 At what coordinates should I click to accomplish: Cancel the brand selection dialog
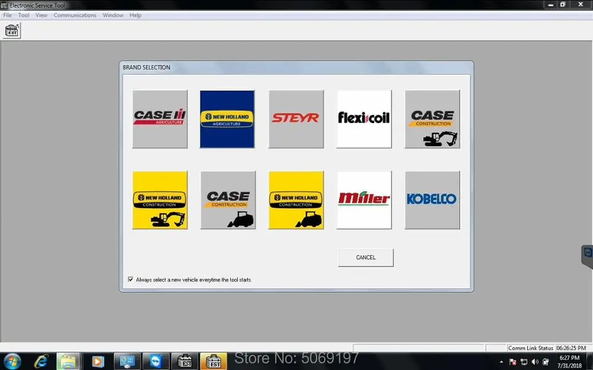[366, 258]
